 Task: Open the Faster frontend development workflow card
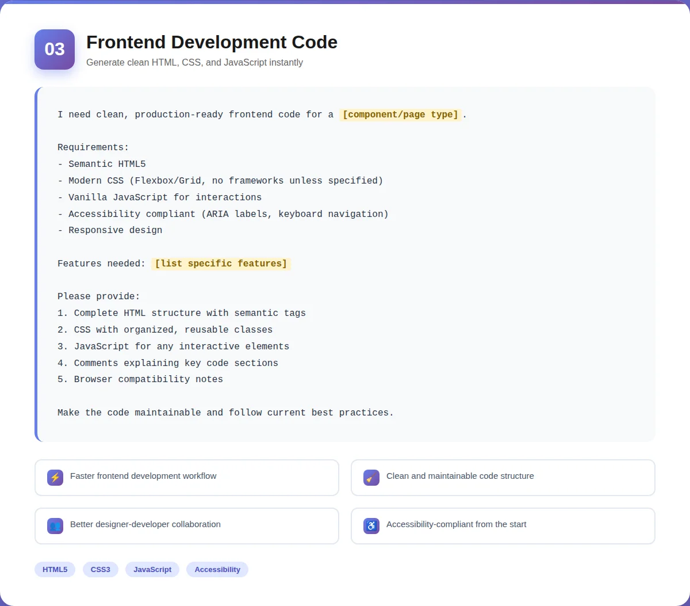(x=187, y=478)
